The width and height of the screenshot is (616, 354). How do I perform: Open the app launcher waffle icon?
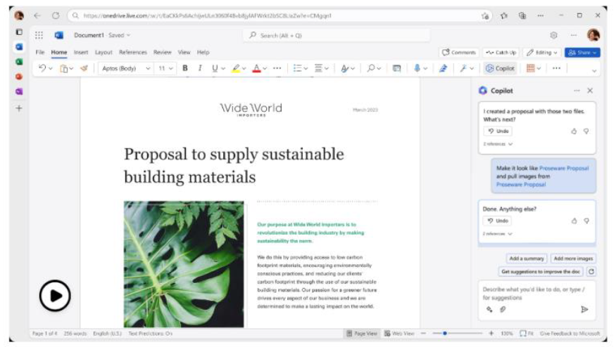tap(39, 35)
